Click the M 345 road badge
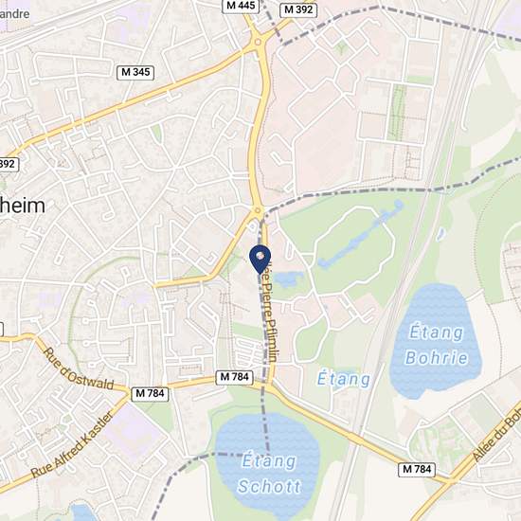 135,72
